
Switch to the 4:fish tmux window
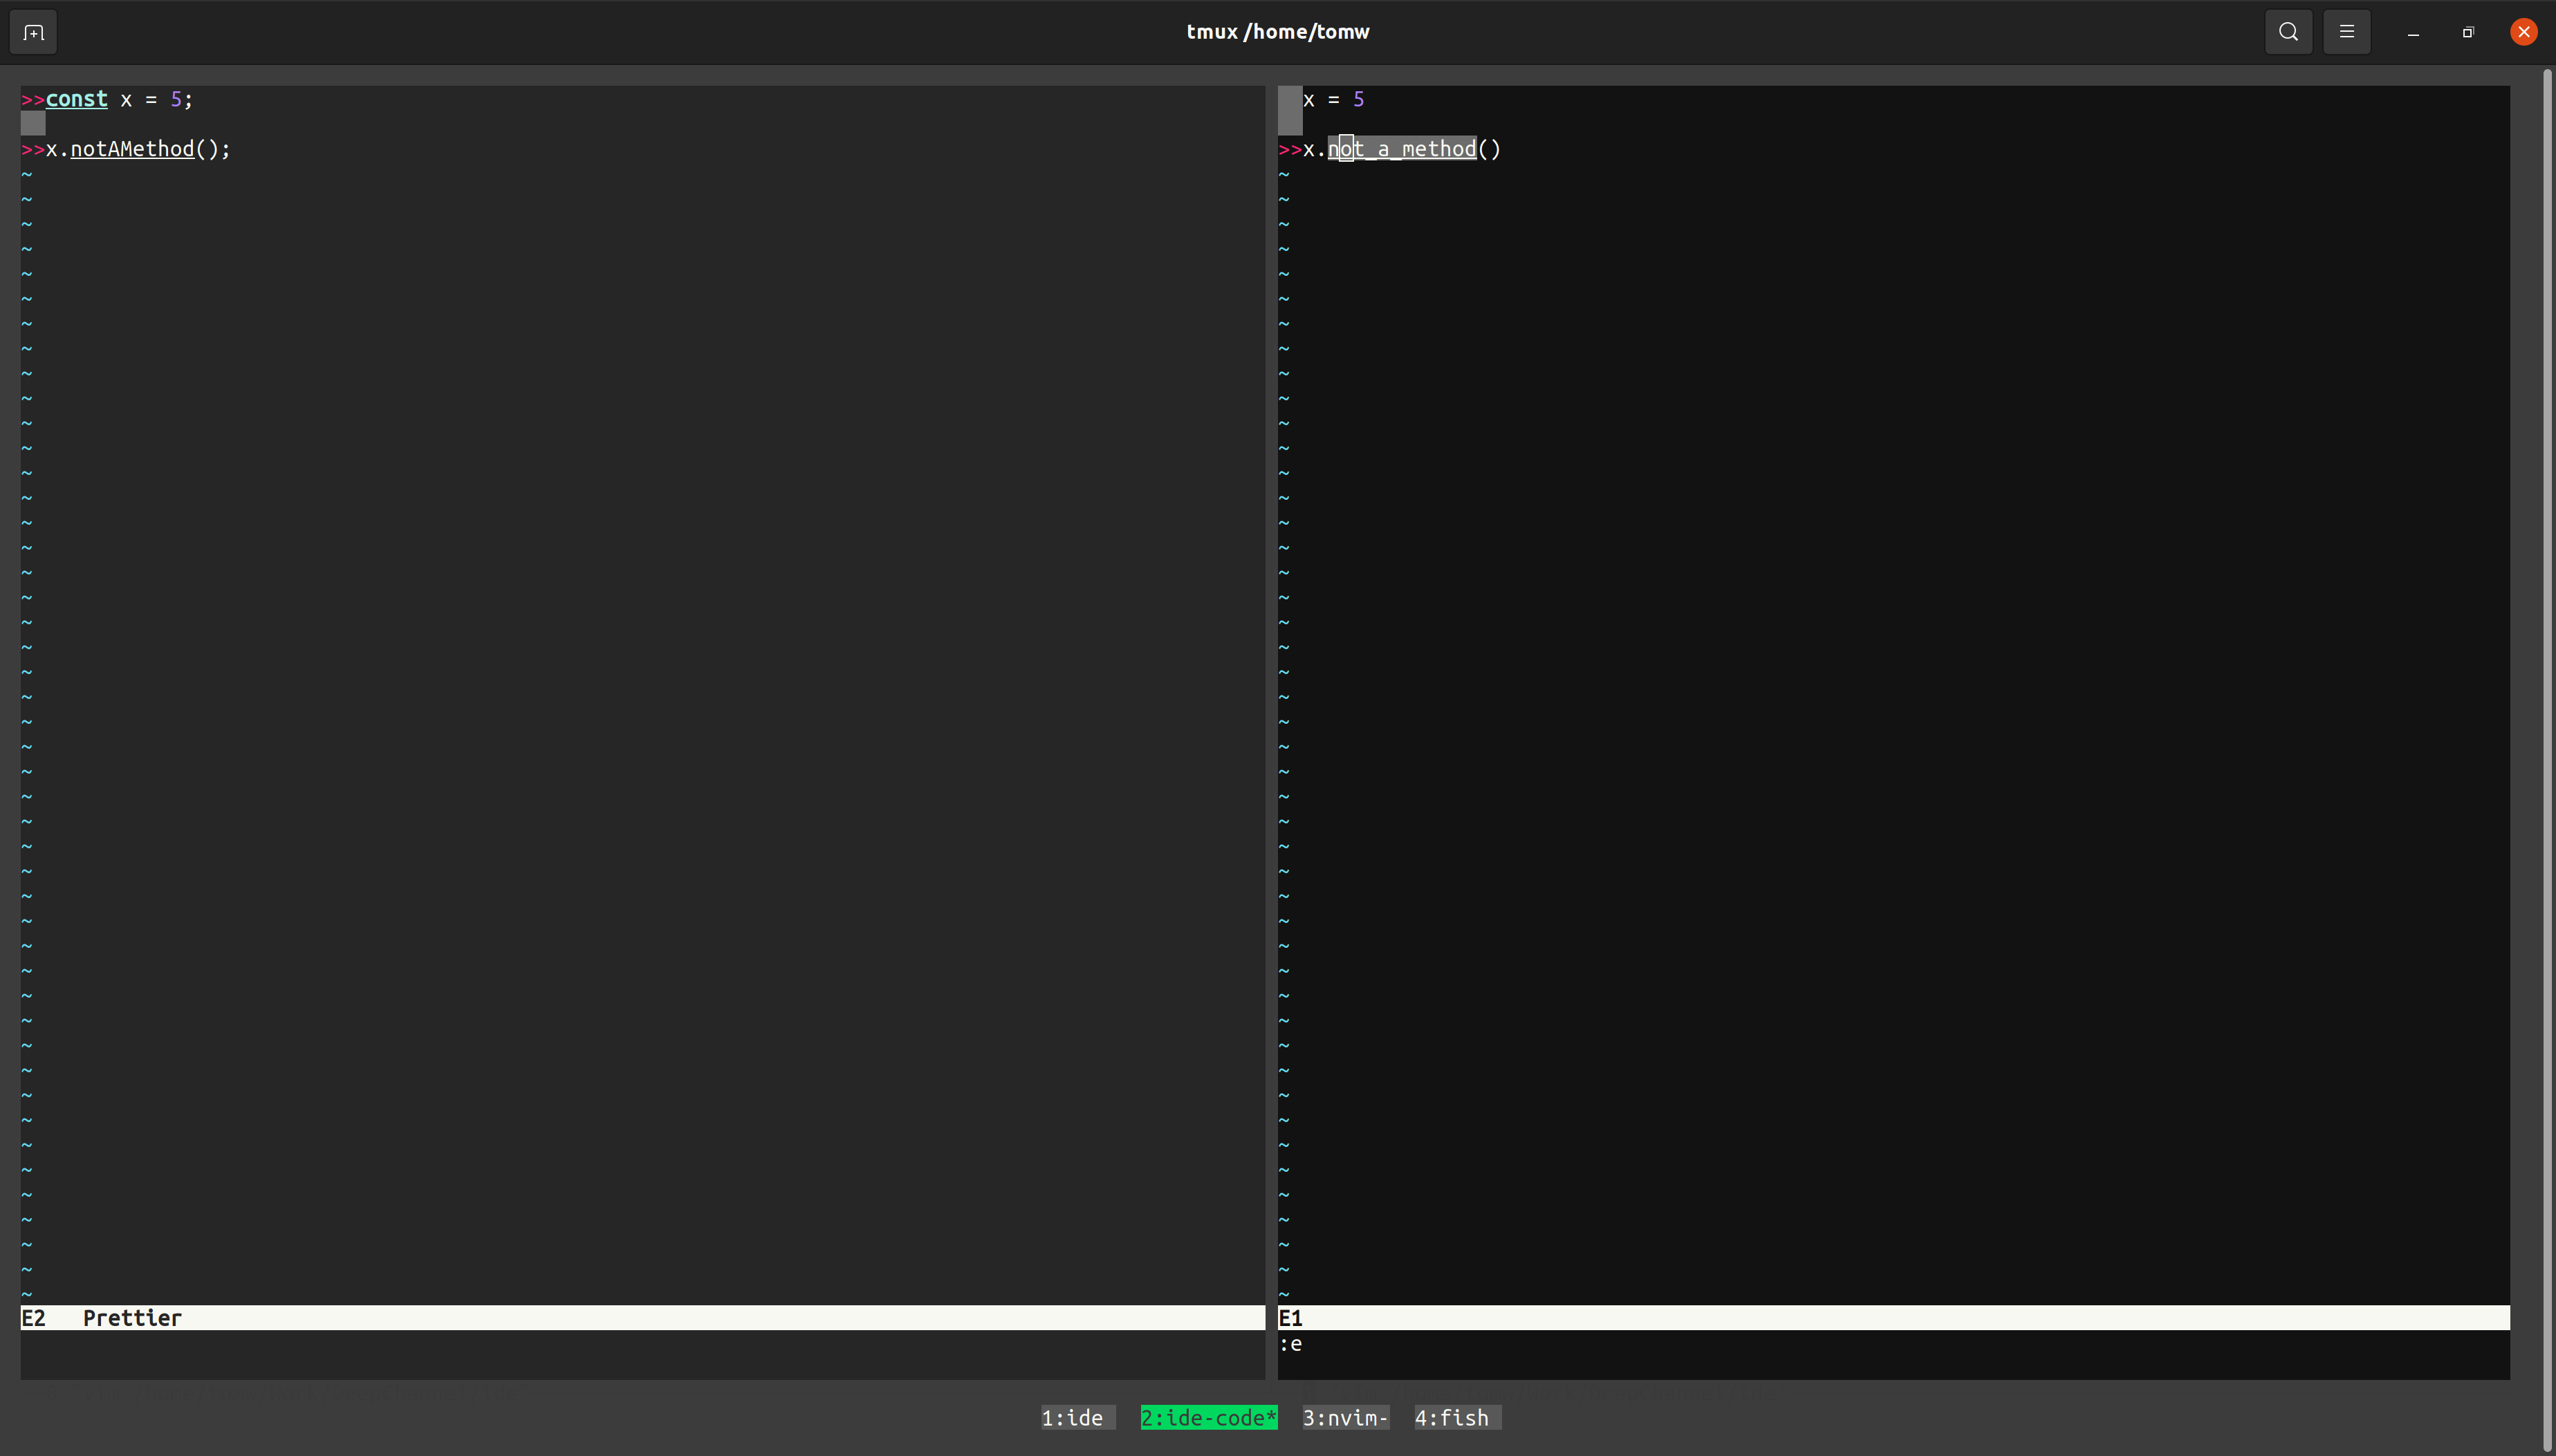tap(1455, 1417)
